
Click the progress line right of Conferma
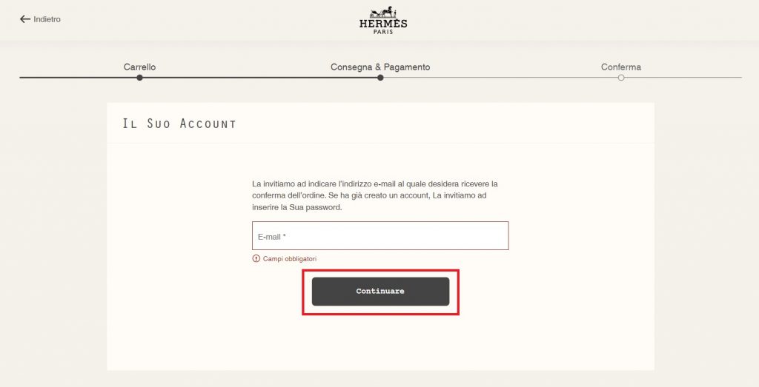pyautogui.click(x=682, y=78)
